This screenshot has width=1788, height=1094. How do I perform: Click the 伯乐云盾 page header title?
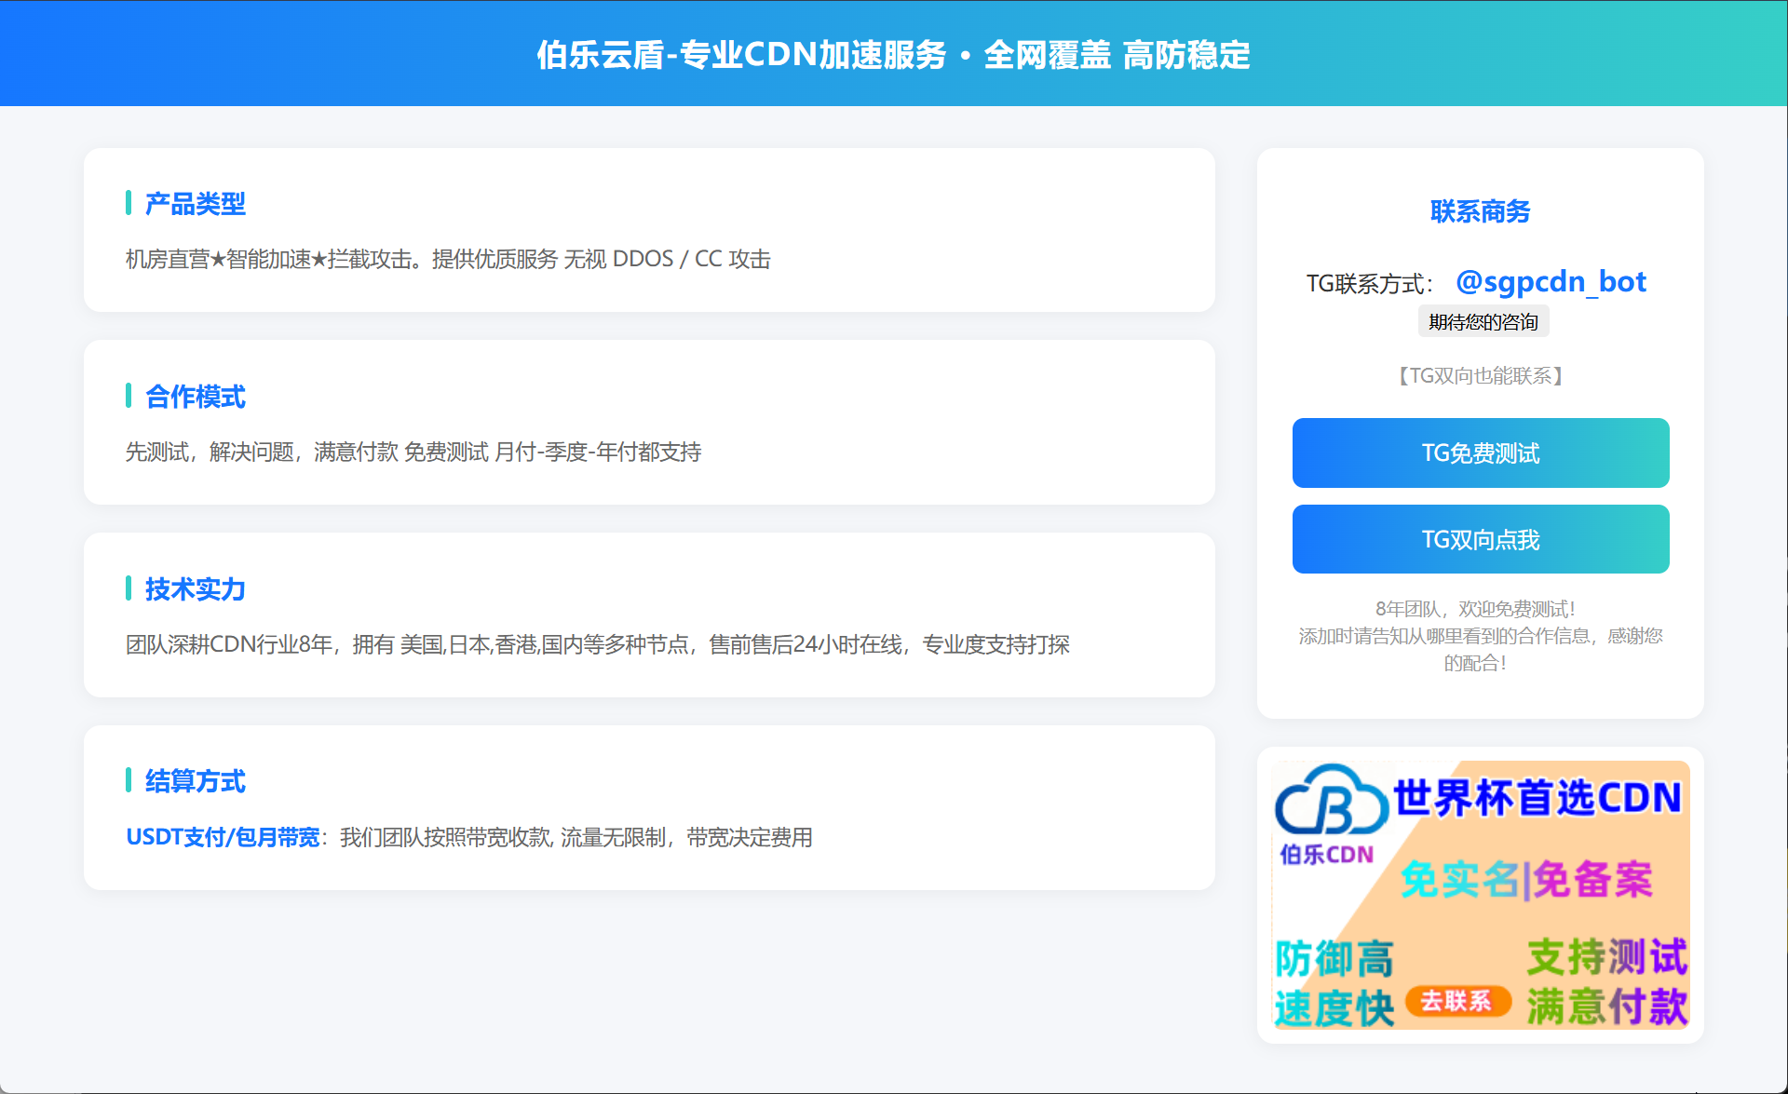(893, 55)
